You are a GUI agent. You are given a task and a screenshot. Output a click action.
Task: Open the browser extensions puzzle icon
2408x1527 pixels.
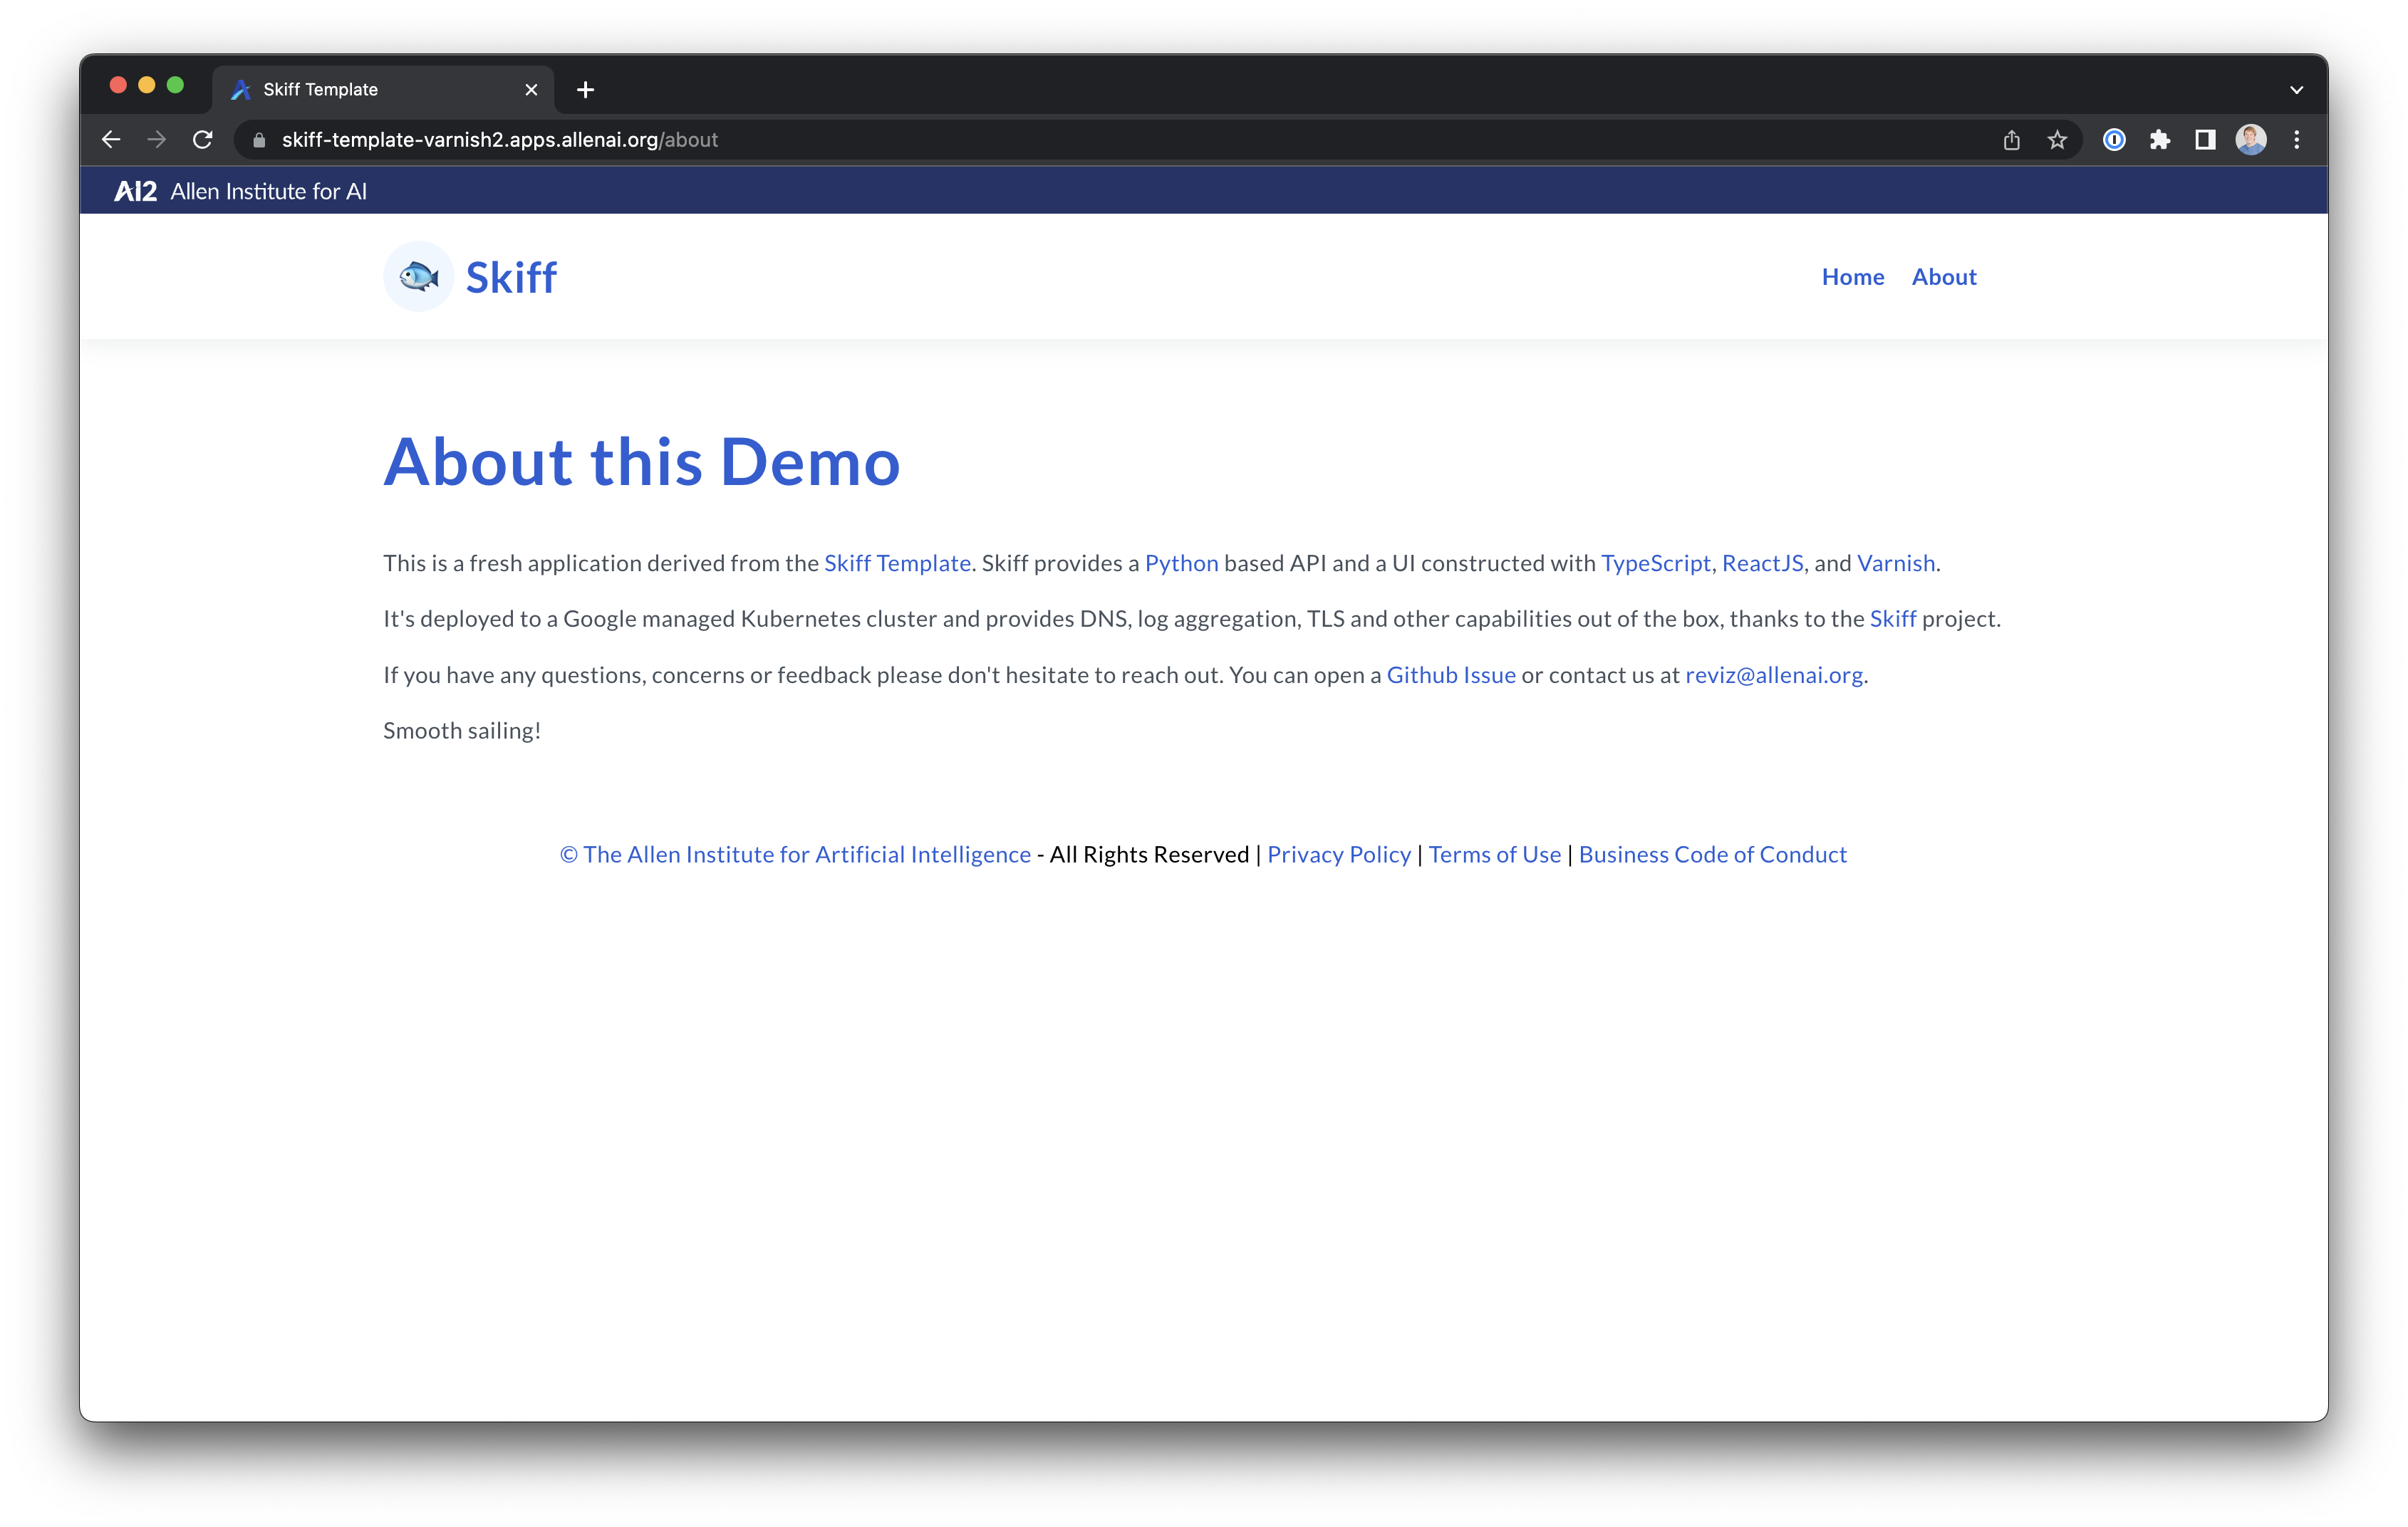2160,139
